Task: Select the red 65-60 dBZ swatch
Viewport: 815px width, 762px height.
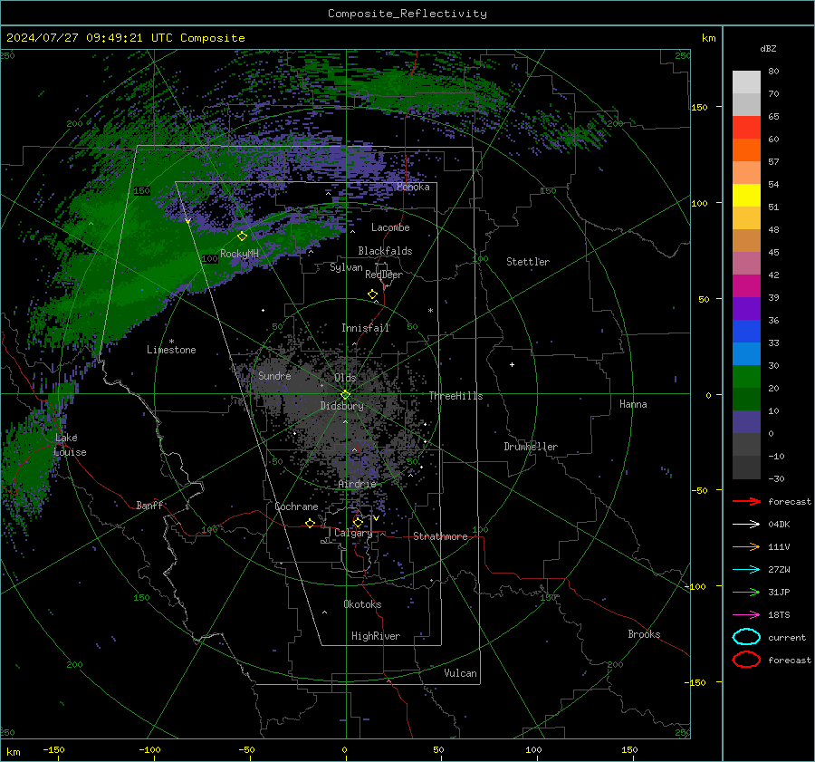Action: coord(746,127)
